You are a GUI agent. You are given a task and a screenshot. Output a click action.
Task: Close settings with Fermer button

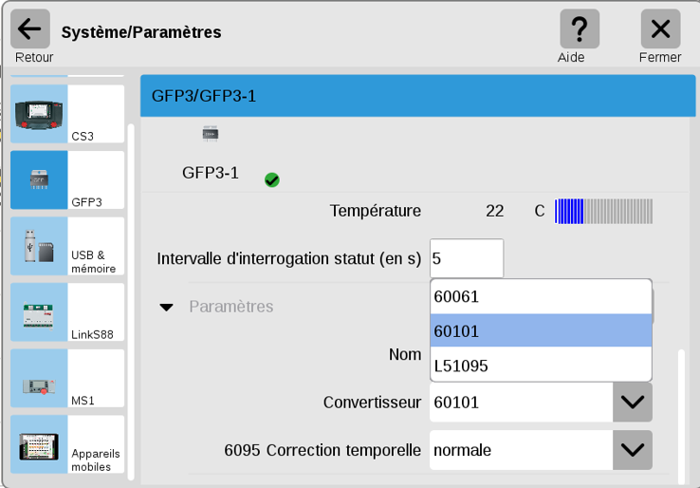point(660,29)
